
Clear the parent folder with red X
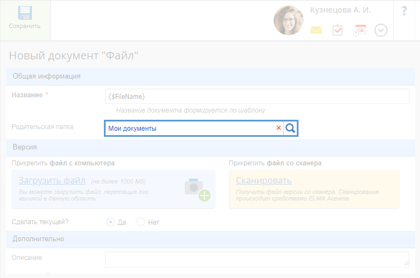tap(278, 129)
